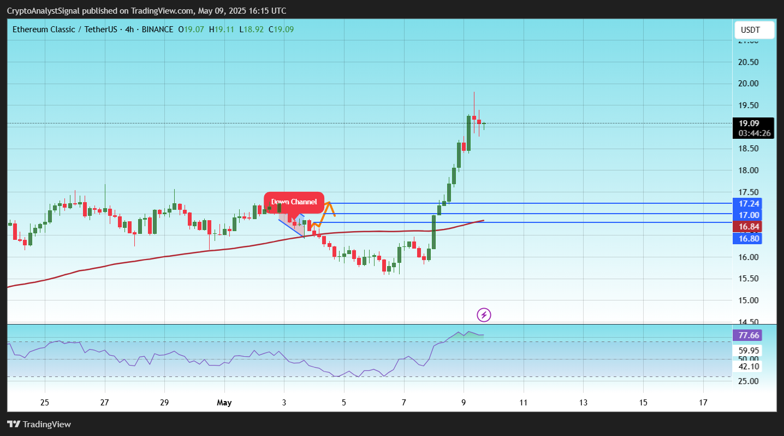Viewport: 784px width, 436px height.
Task: Click the BINANCE exchange name in the title
Action: [x=158, y=30]
